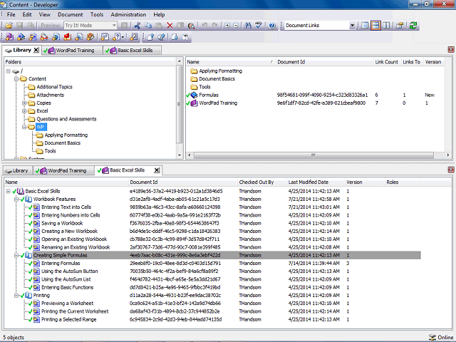Screen dimensions: 456x342
Task: Open the Administration menu
Action: (128, 14)
